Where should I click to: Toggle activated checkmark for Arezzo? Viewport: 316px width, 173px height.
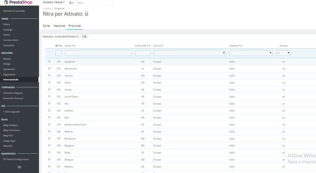click(283, 90)
